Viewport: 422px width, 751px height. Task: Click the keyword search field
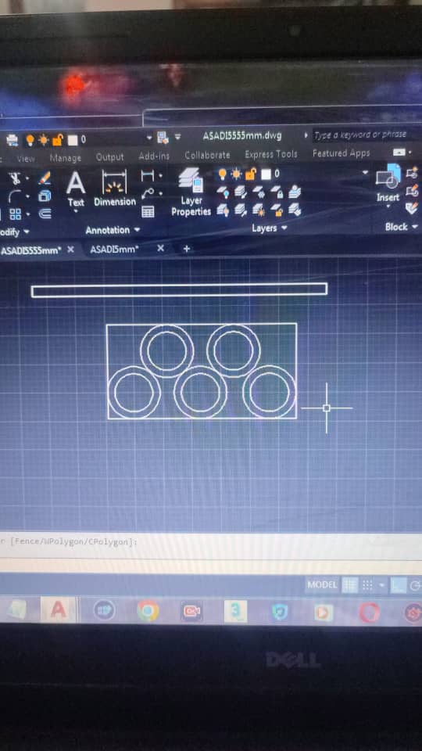pos(359,135)
